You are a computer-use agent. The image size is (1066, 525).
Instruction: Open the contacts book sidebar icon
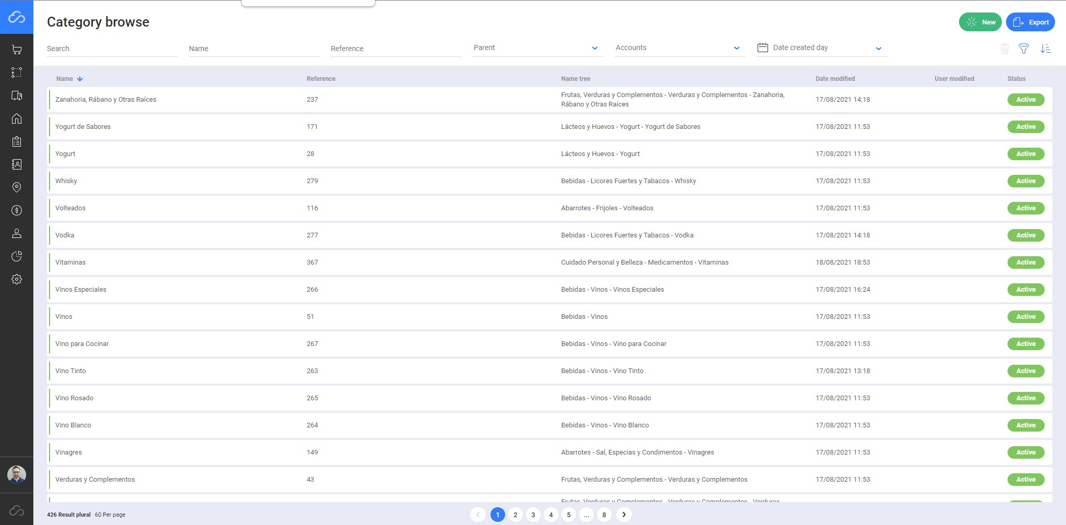(x=17, y=164)
